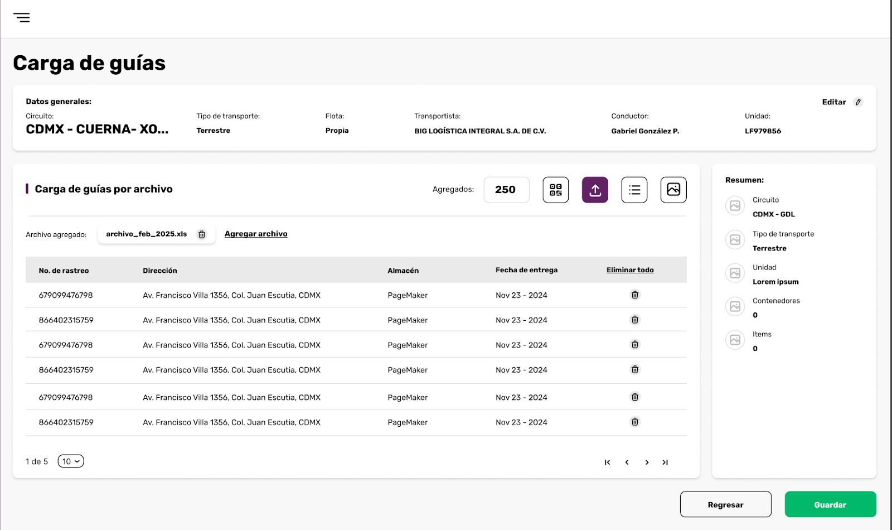
Task: Click transportista BIG LOGÍSTICA INTEGRAL S.A. DE C.V.
Action: pos(480,131)
